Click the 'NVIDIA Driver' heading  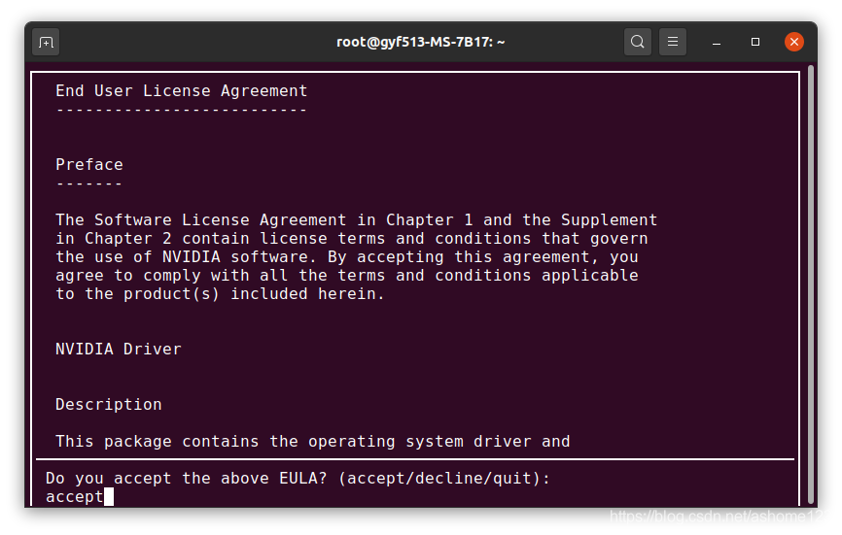pyautogui.click(x=119, y=349)
